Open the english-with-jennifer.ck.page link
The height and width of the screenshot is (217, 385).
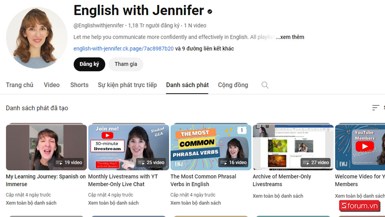pos(124,49)
